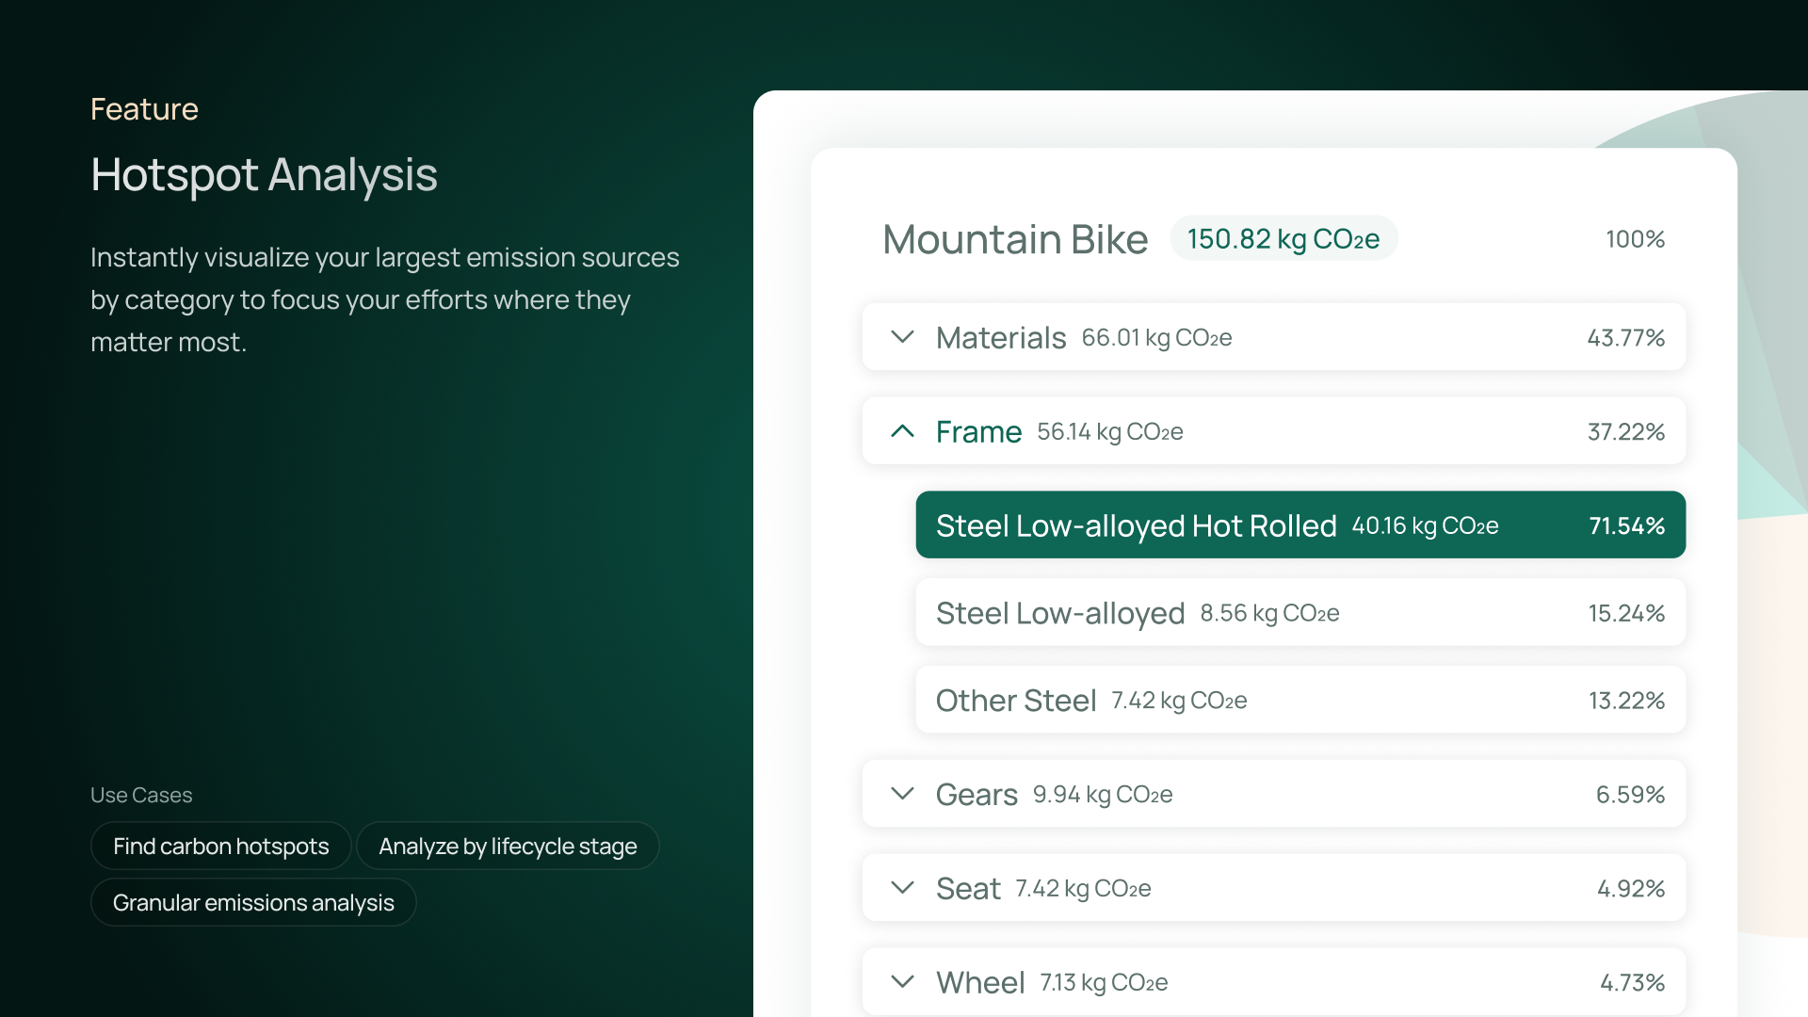
Task: Expand the Materials row chevron
Action: tap(902, 337)
